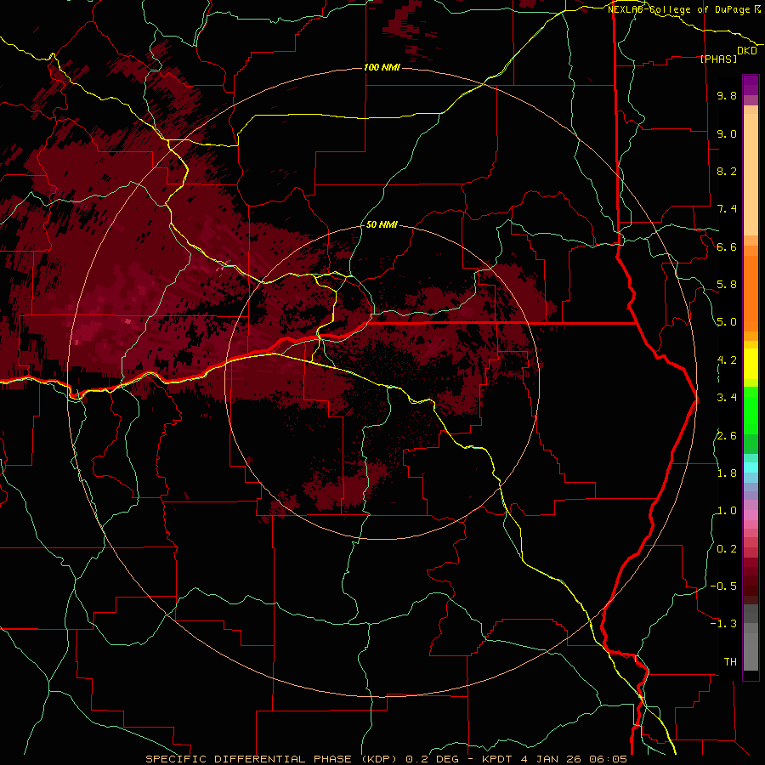Click the 50 NMI range ring label
The height and width of the screenshot is (765, 765).
(382, 224)
